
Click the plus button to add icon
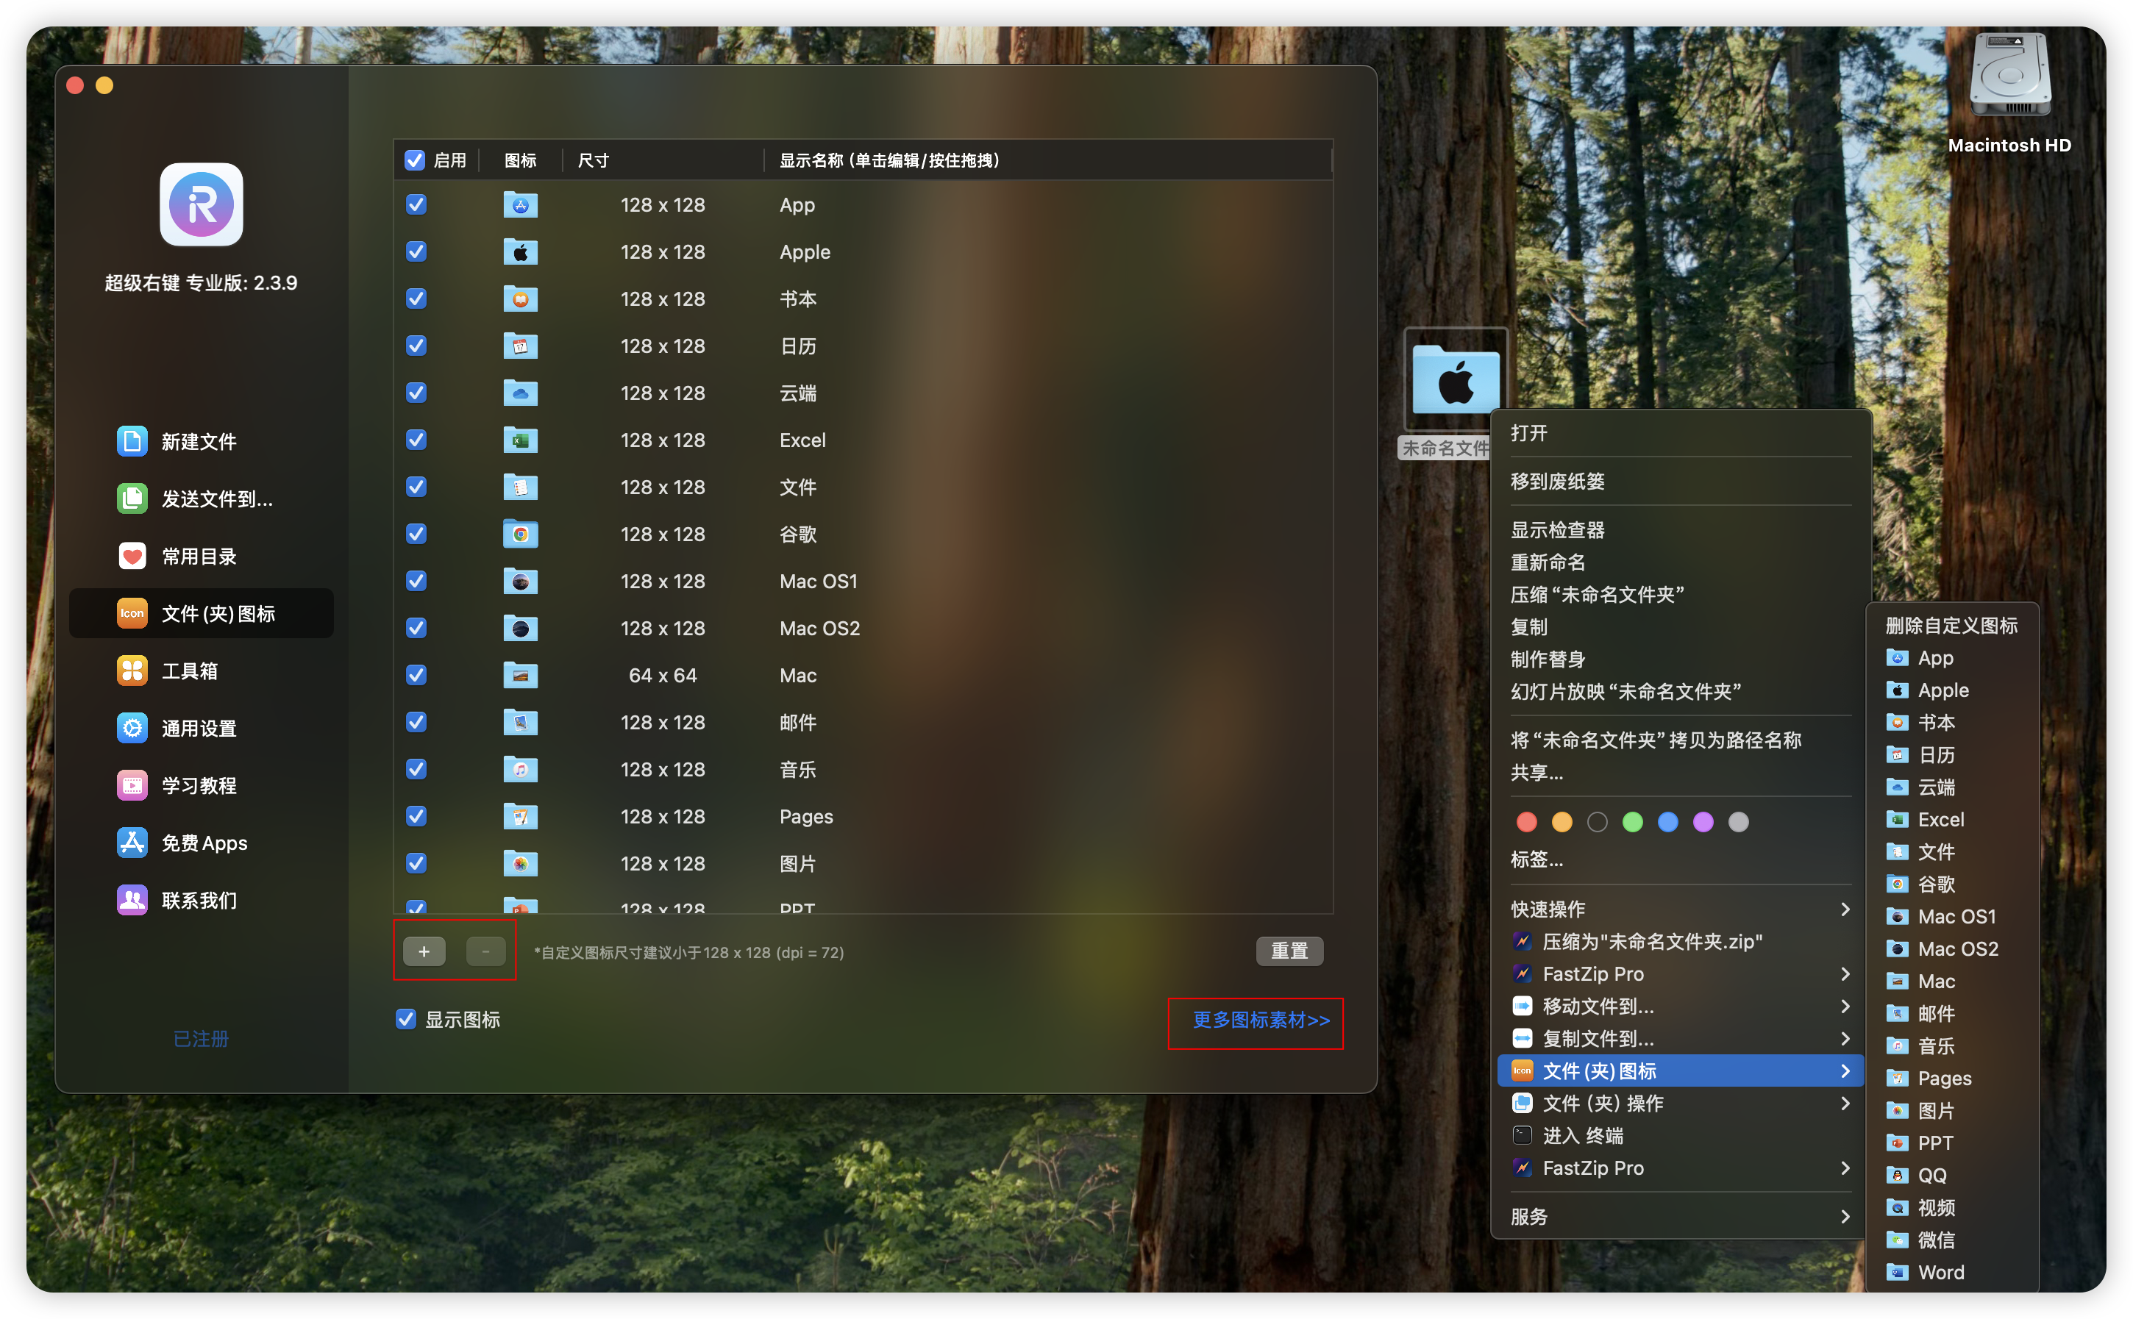pos(424,951)
